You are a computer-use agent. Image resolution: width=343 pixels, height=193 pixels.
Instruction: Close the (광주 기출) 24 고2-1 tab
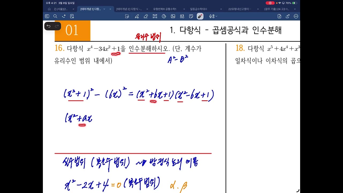[295, 9]
